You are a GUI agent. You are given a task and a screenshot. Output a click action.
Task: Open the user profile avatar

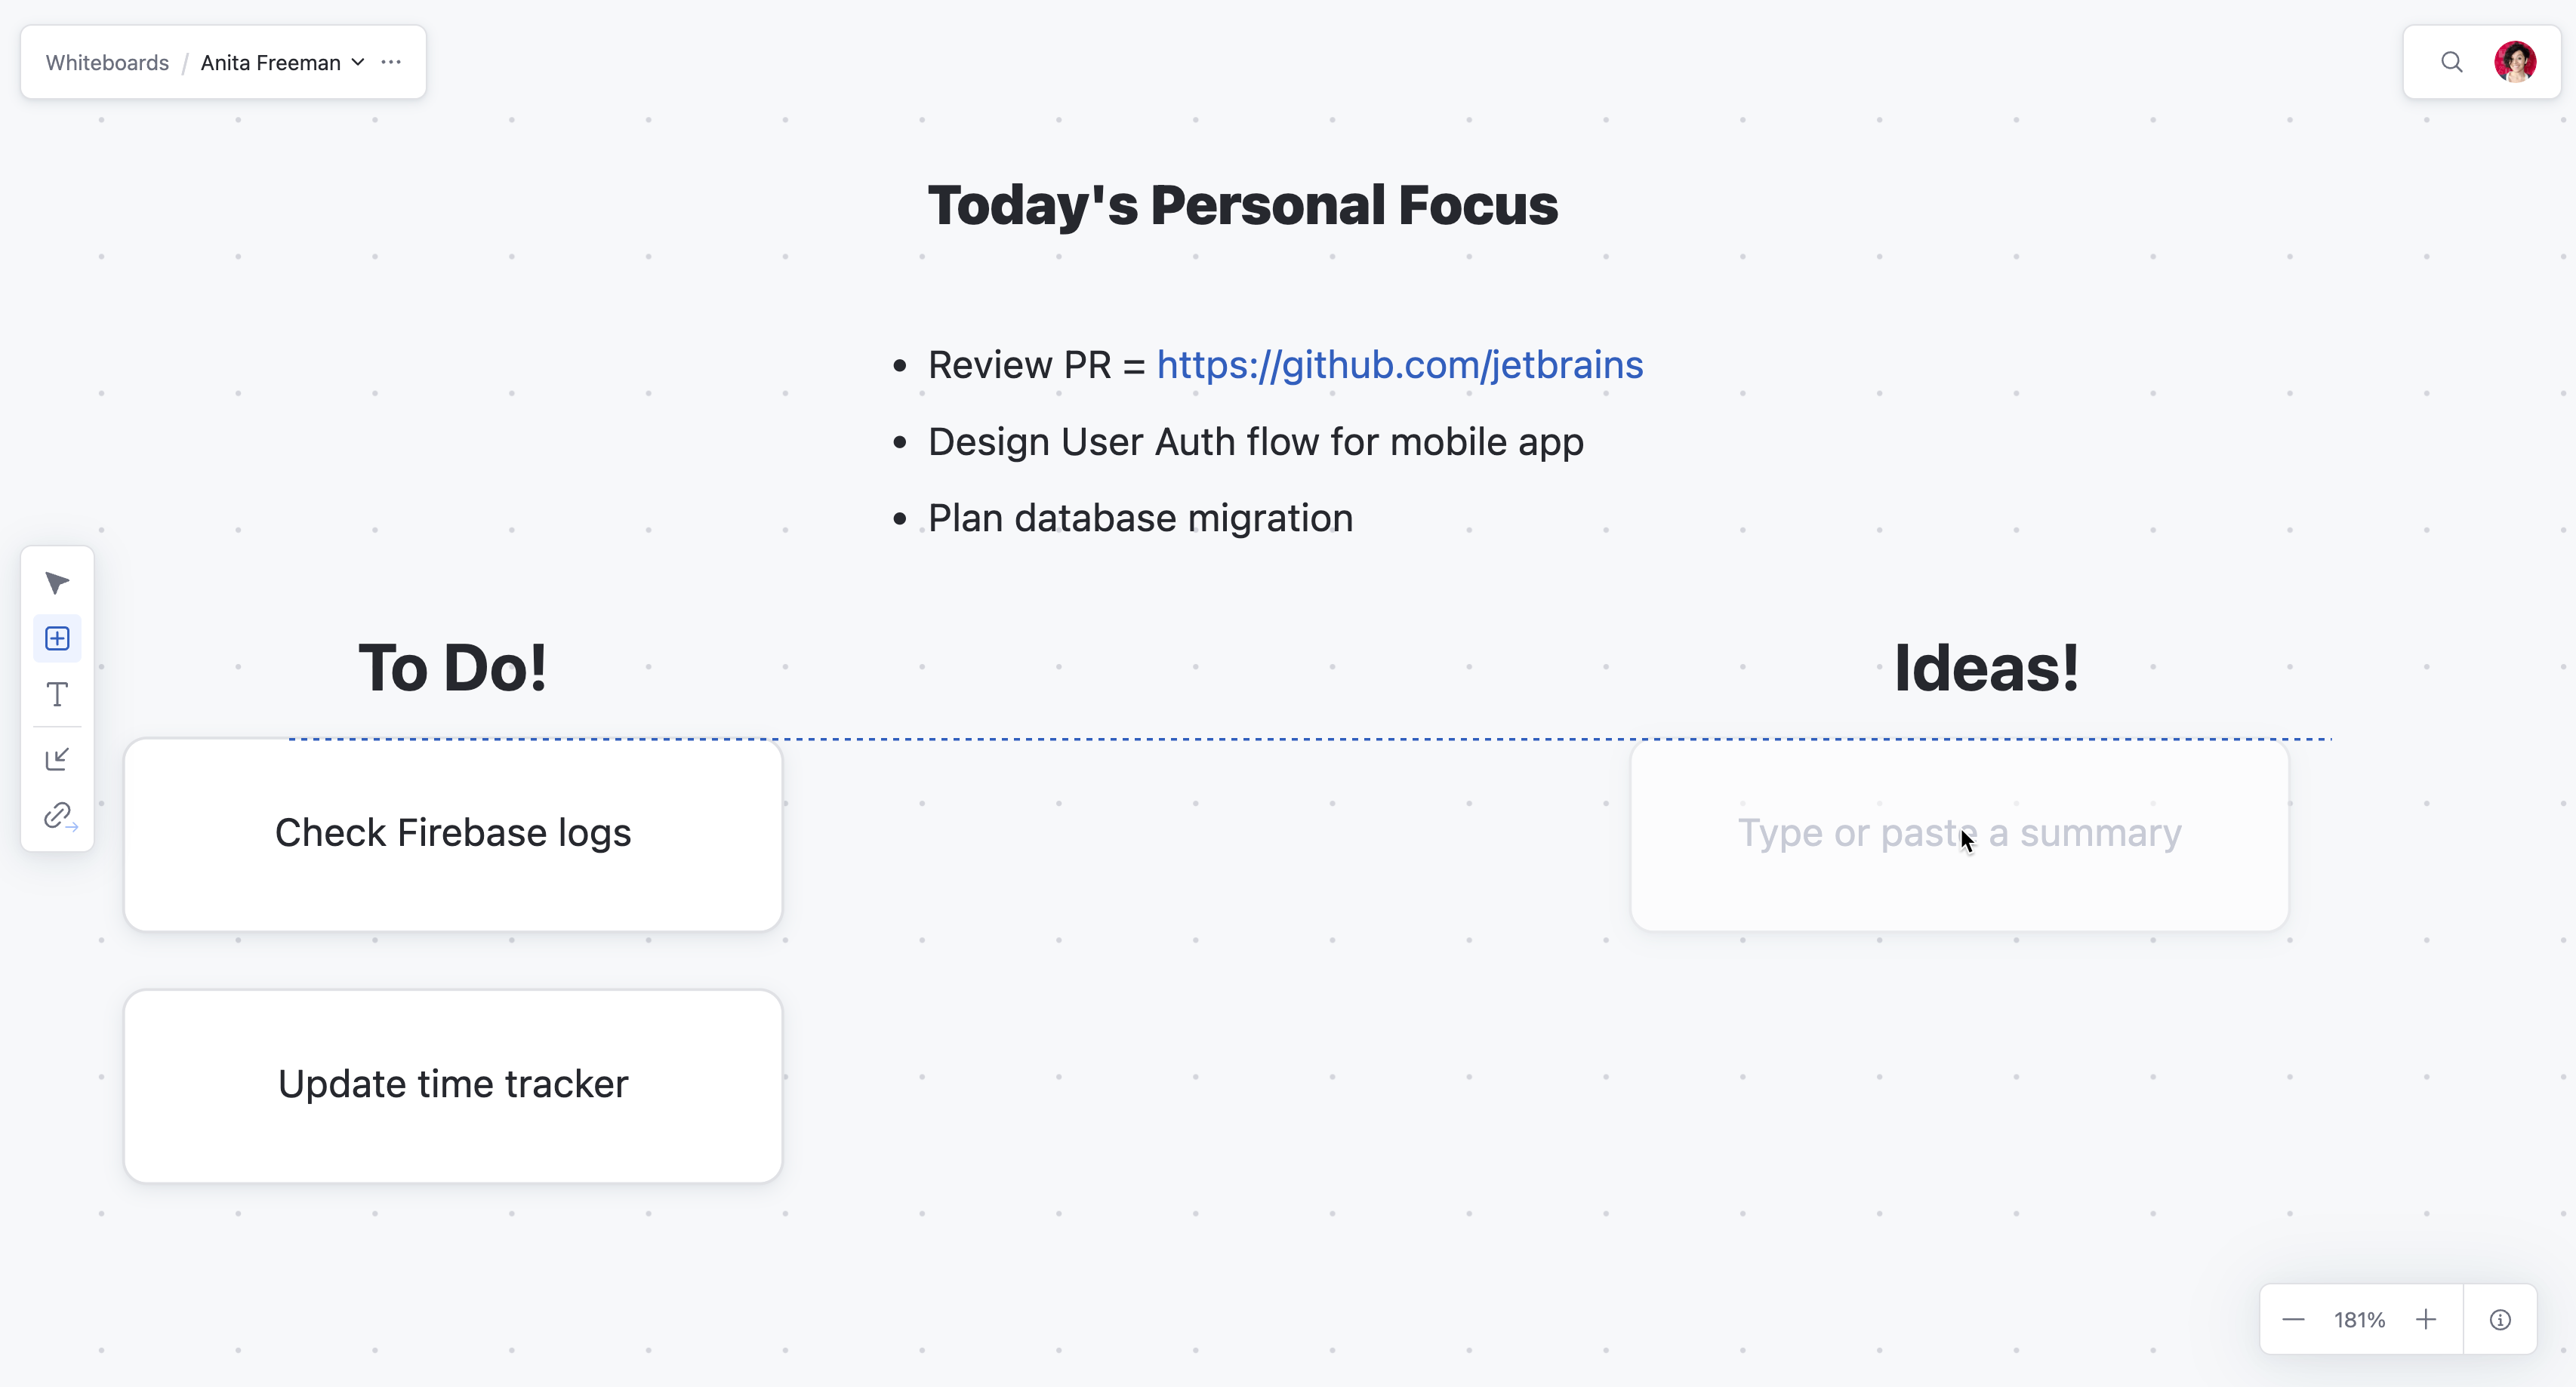click(x=2514, y=62)
